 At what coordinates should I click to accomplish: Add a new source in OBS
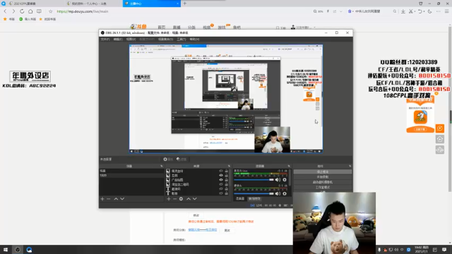[169, 199]
